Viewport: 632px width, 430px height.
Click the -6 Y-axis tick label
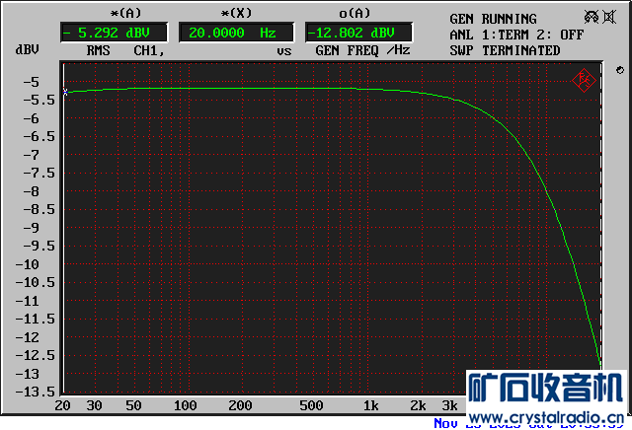[31, 118]
